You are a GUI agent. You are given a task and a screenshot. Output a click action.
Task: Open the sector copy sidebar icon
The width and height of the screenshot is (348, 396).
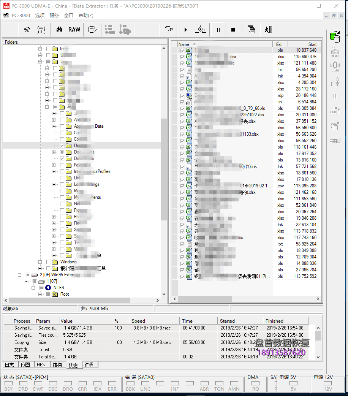tap(335, 126)
